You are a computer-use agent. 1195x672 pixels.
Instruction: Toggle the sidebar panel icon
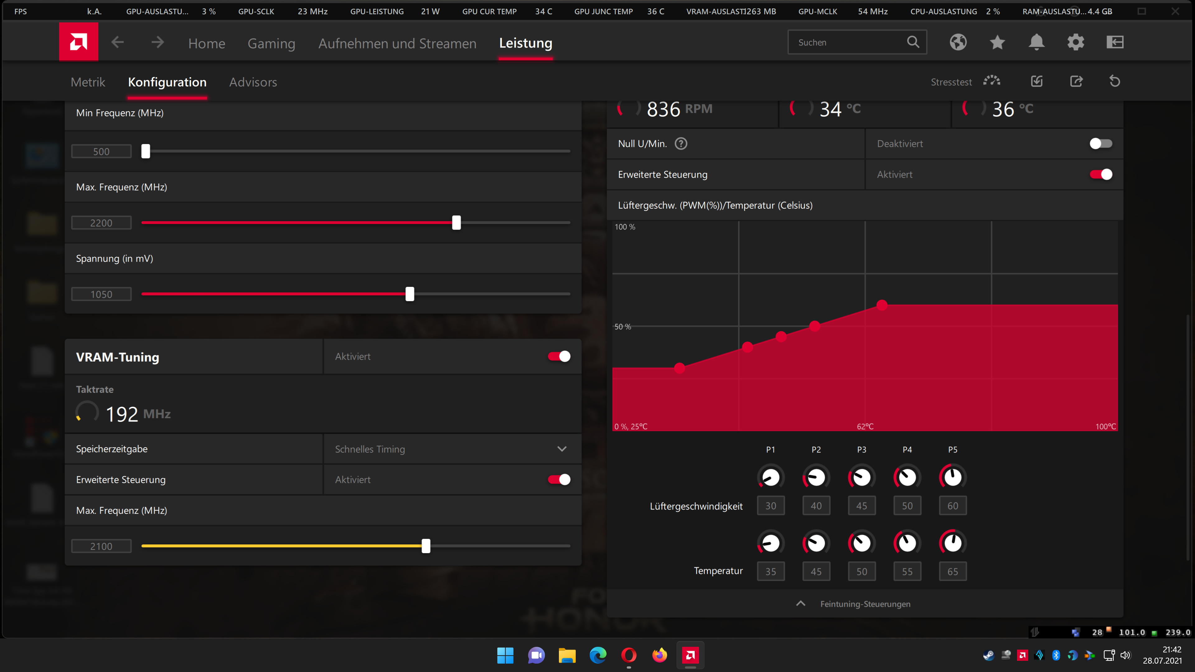[x=1115, y=42]
